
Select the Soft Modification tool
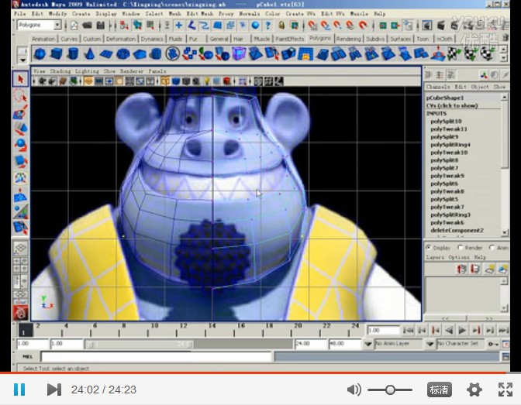(20, 195)
